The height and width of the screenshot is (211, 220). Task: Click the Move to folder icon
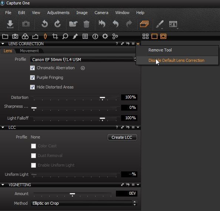tap(74, 24)
